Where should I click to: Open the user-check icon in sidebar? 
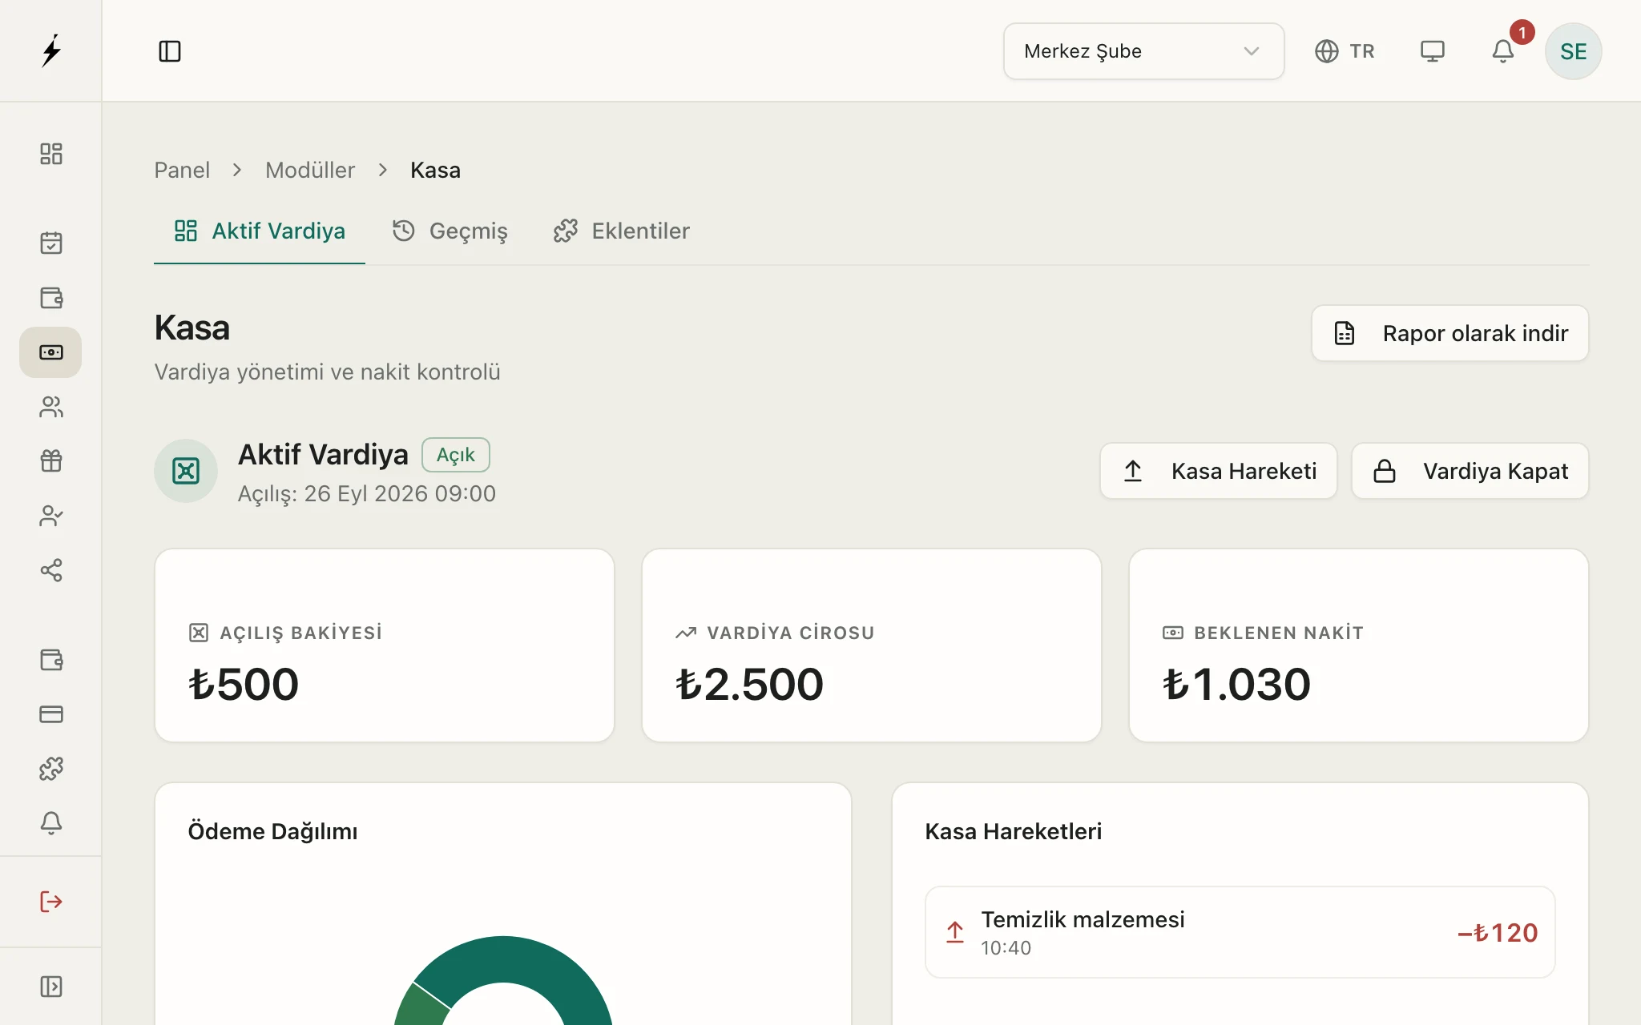tap(51, 516)
